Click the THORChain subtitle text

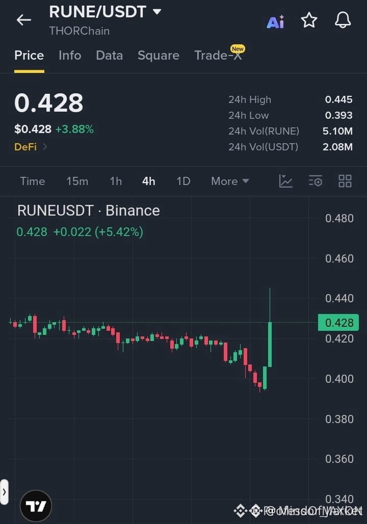79,31
